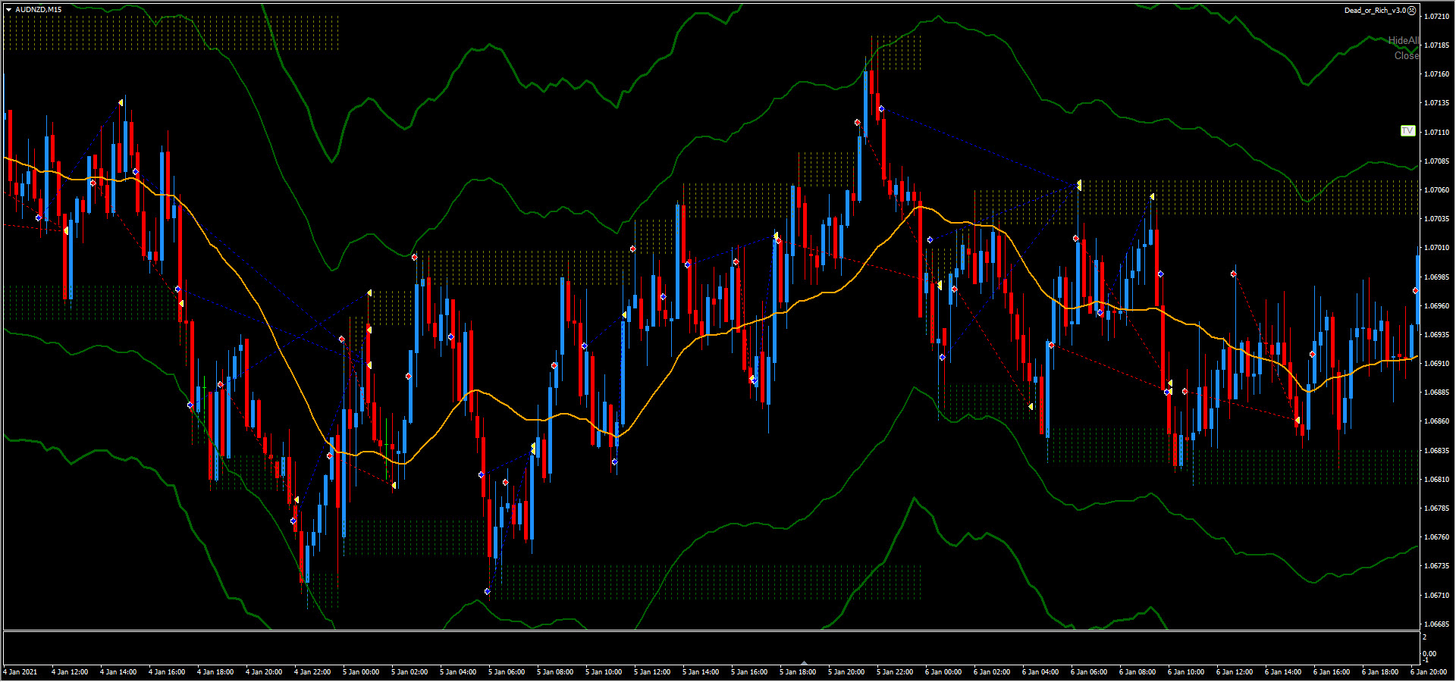Click the 1.07160 price scale label
The image size is (1456, 682).
pos(1436,74)
